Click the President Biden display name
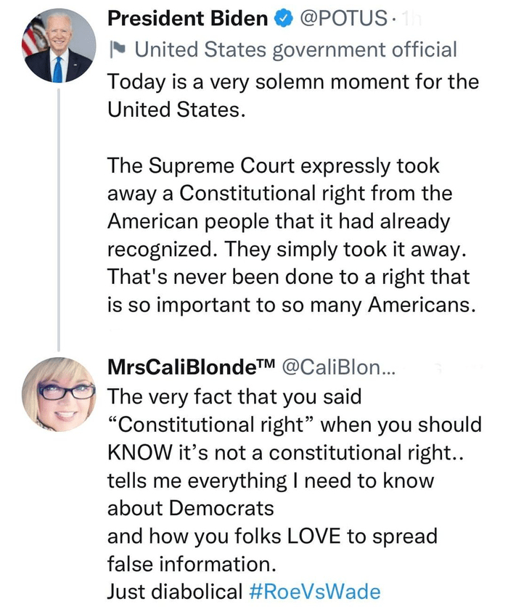 pos(187,18)
